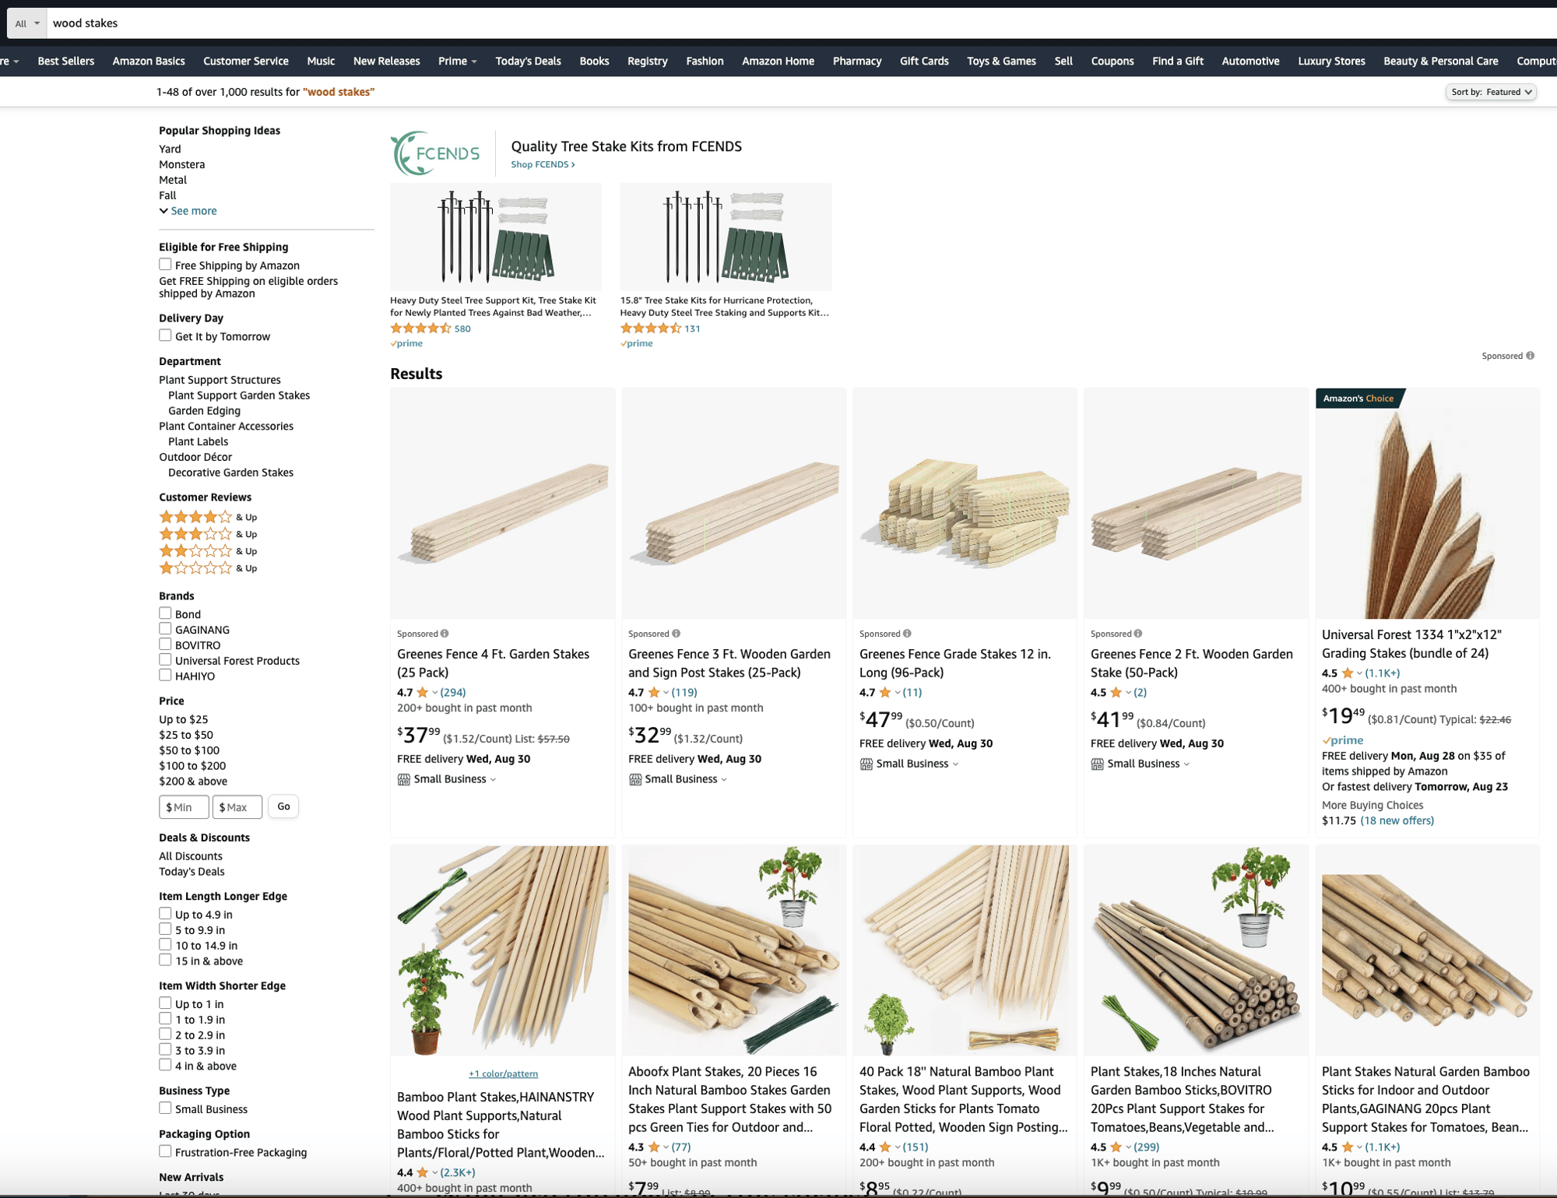The width and height of the screenshot is (1557, 1198).
Task: Click the Shop FCENDS link
Action: (x=543, y=164)
